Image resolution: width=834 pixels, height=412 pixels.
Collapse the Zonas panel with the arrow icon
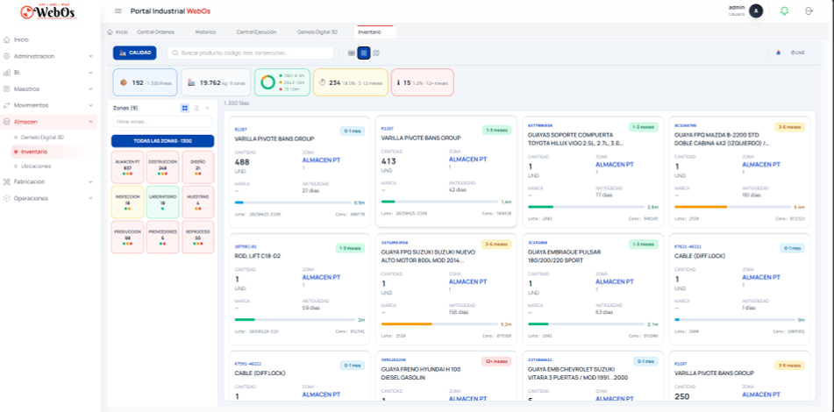point(208,108)
